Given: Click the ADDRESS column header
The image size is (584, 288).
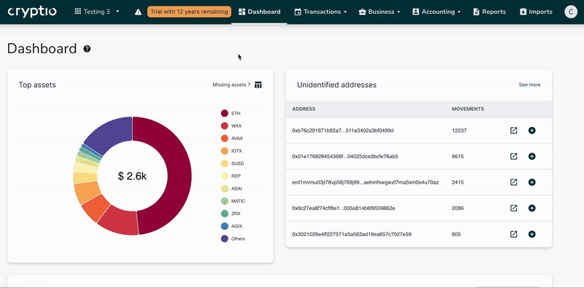Looking at the screenshot, I should coord(304,109).
